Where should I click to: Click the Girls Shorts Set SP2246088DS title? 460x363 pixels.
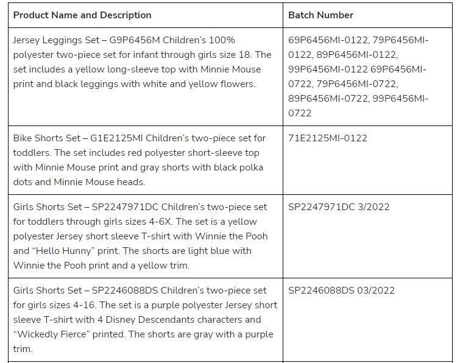click(85, 291)
